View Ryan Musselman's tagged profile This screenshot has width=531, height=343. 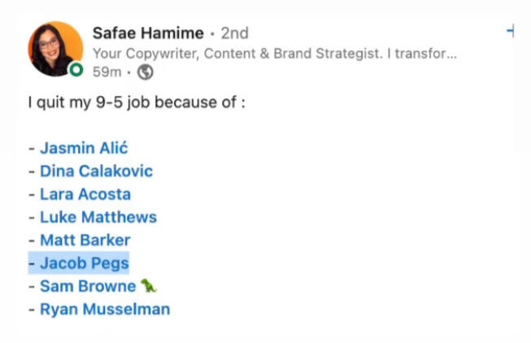[x=104, y=309]
